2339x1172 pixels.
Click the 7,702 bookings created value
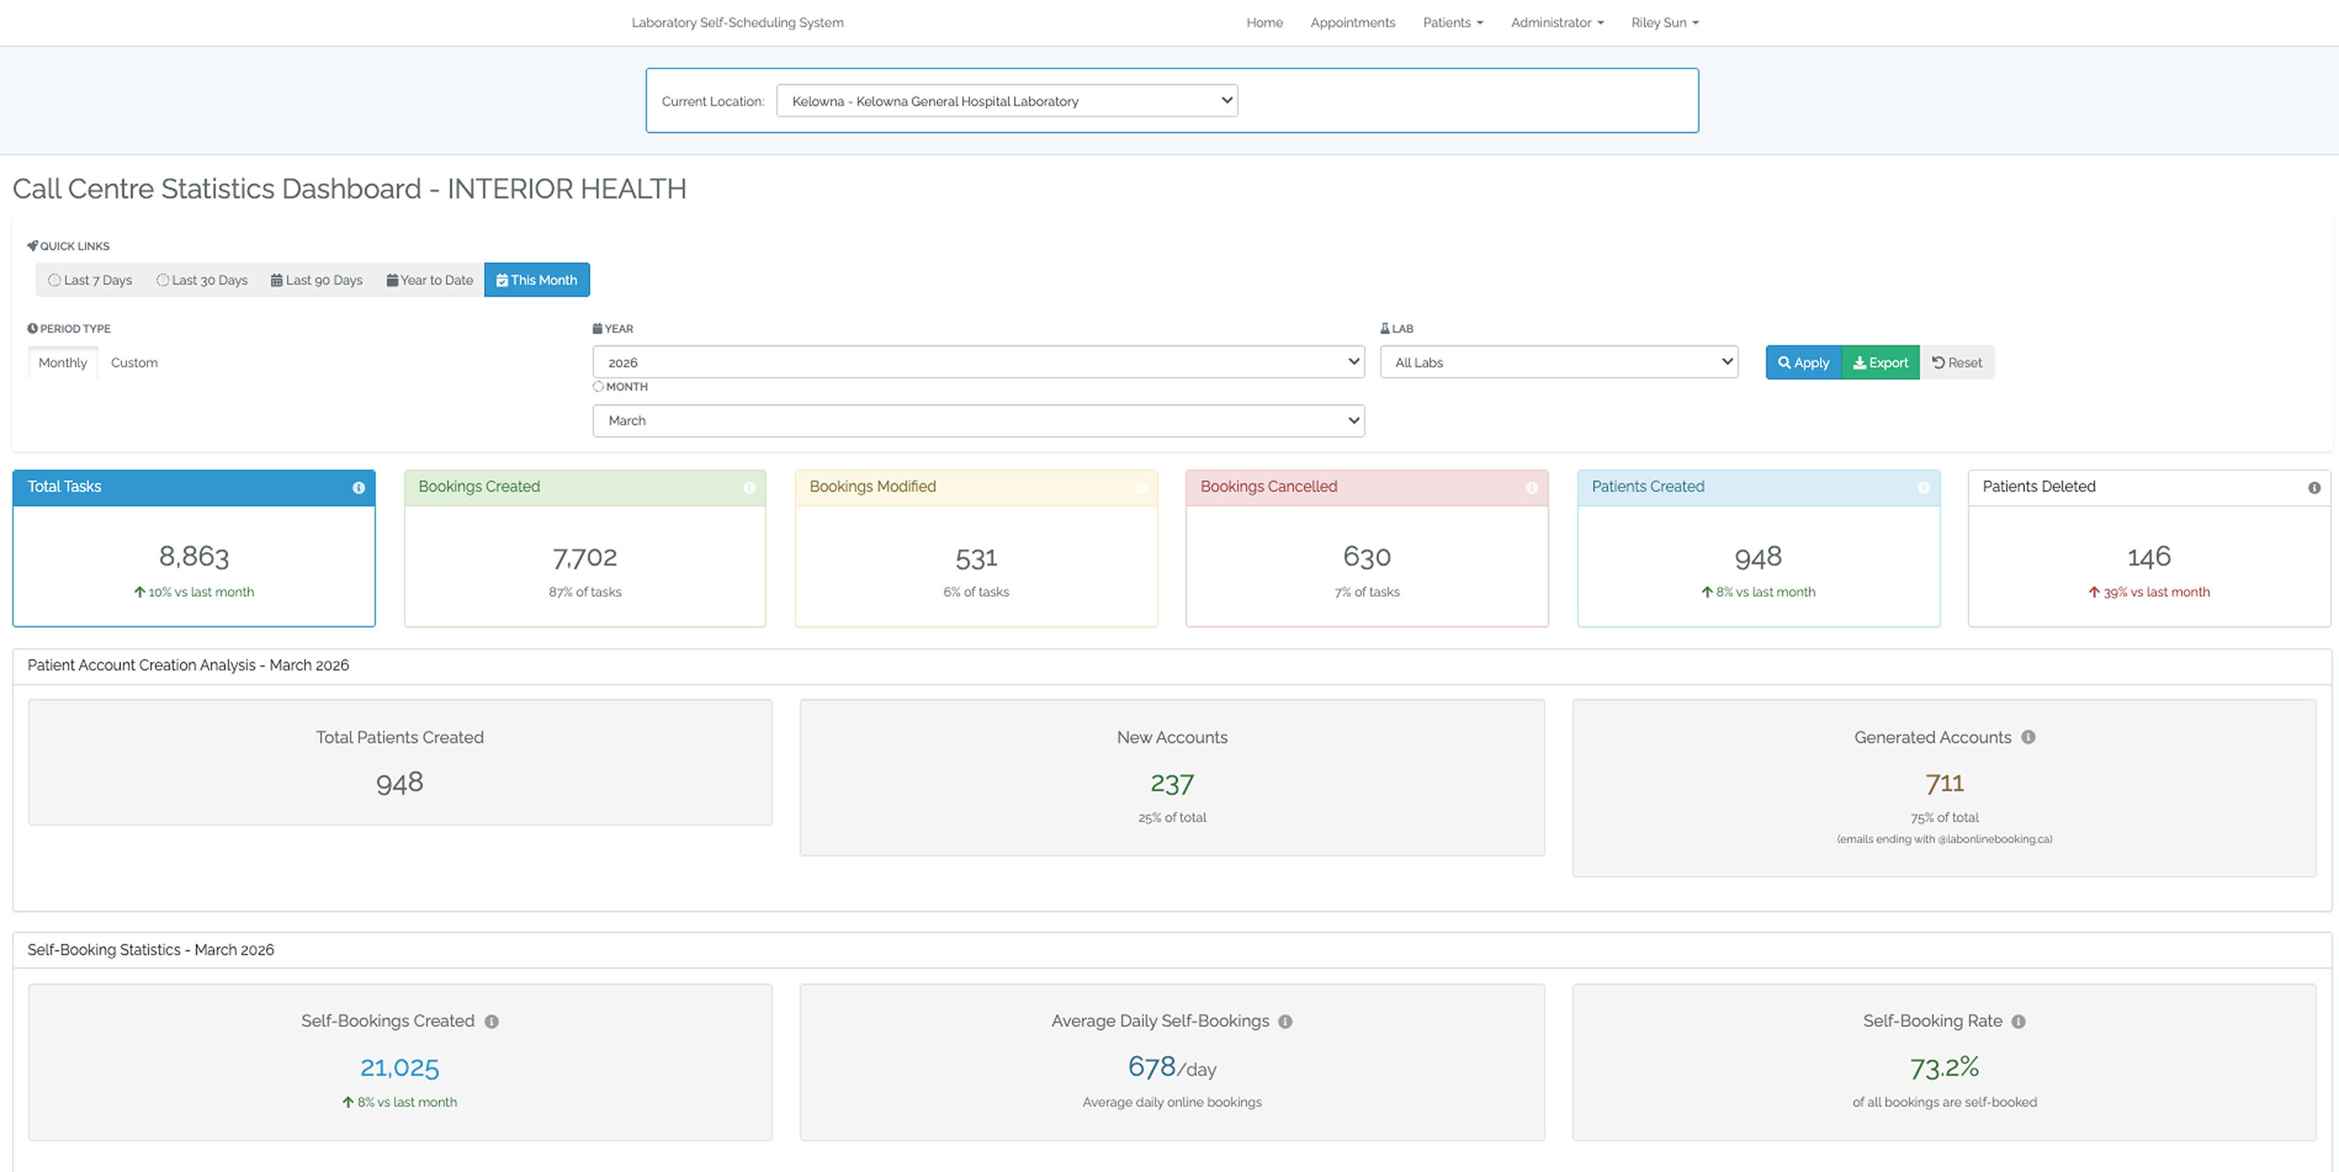[585, 557]
